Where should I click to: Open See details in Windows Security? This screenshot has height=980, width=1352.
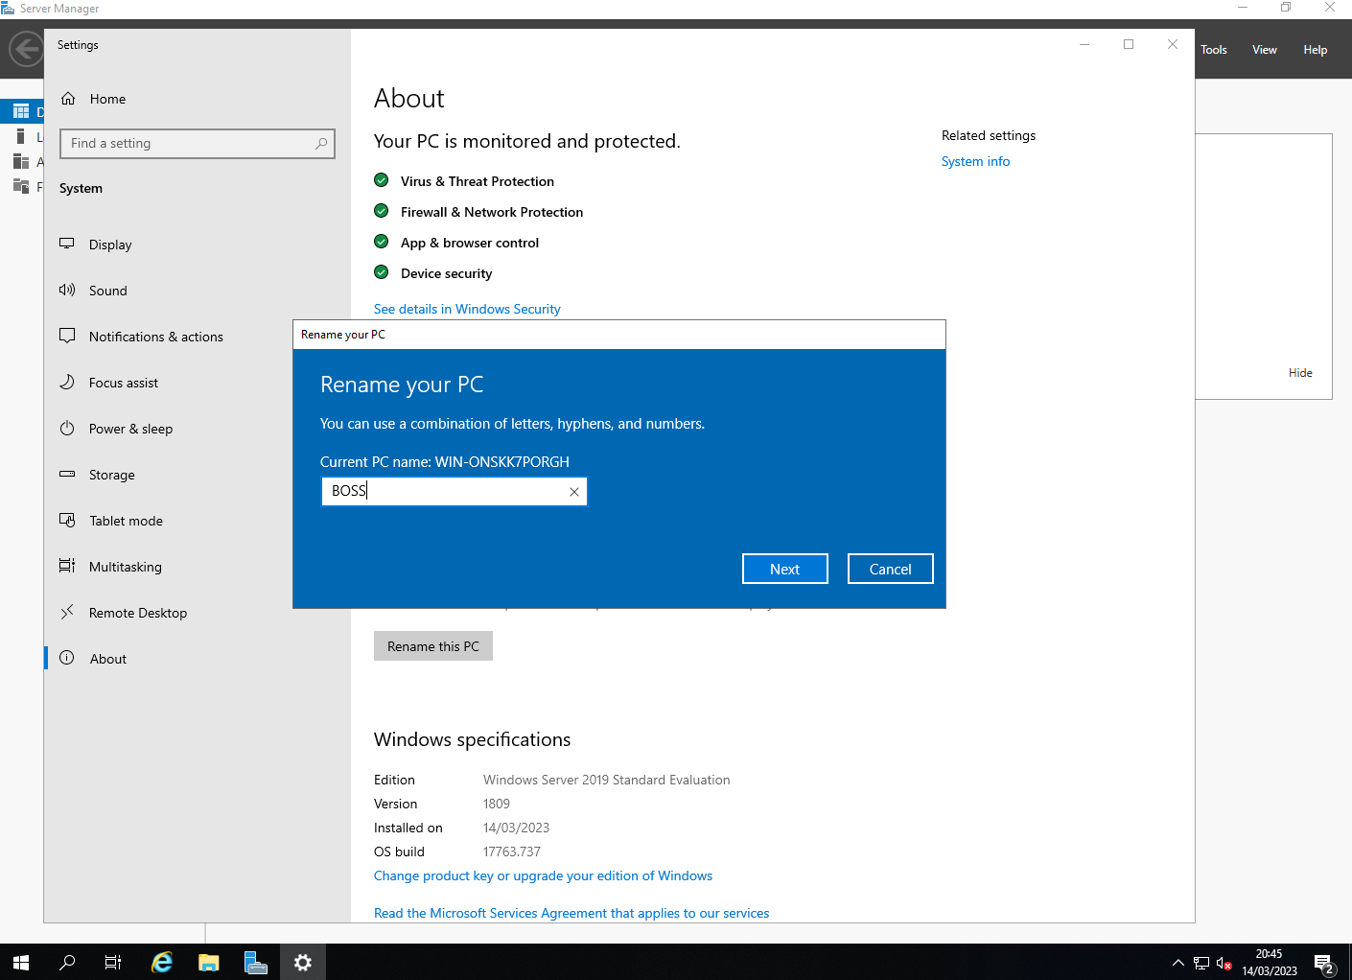[x=467, y=309]
